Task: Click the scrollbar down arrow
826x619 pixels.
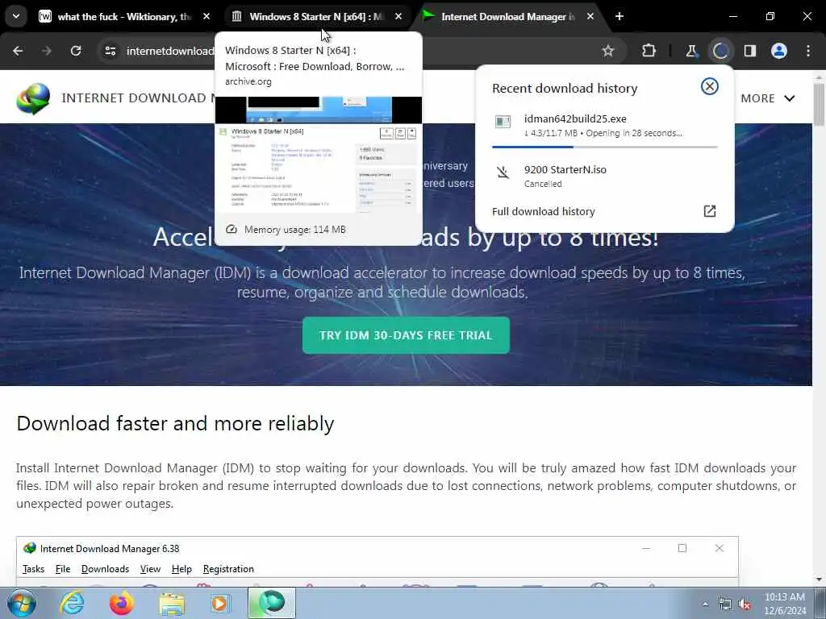Action: [819, 580]
